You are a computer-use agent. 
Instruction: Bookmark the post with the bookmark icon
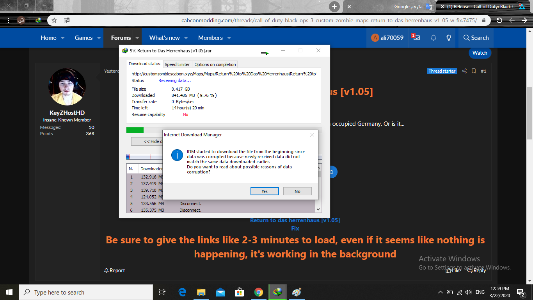click(474, 71)
